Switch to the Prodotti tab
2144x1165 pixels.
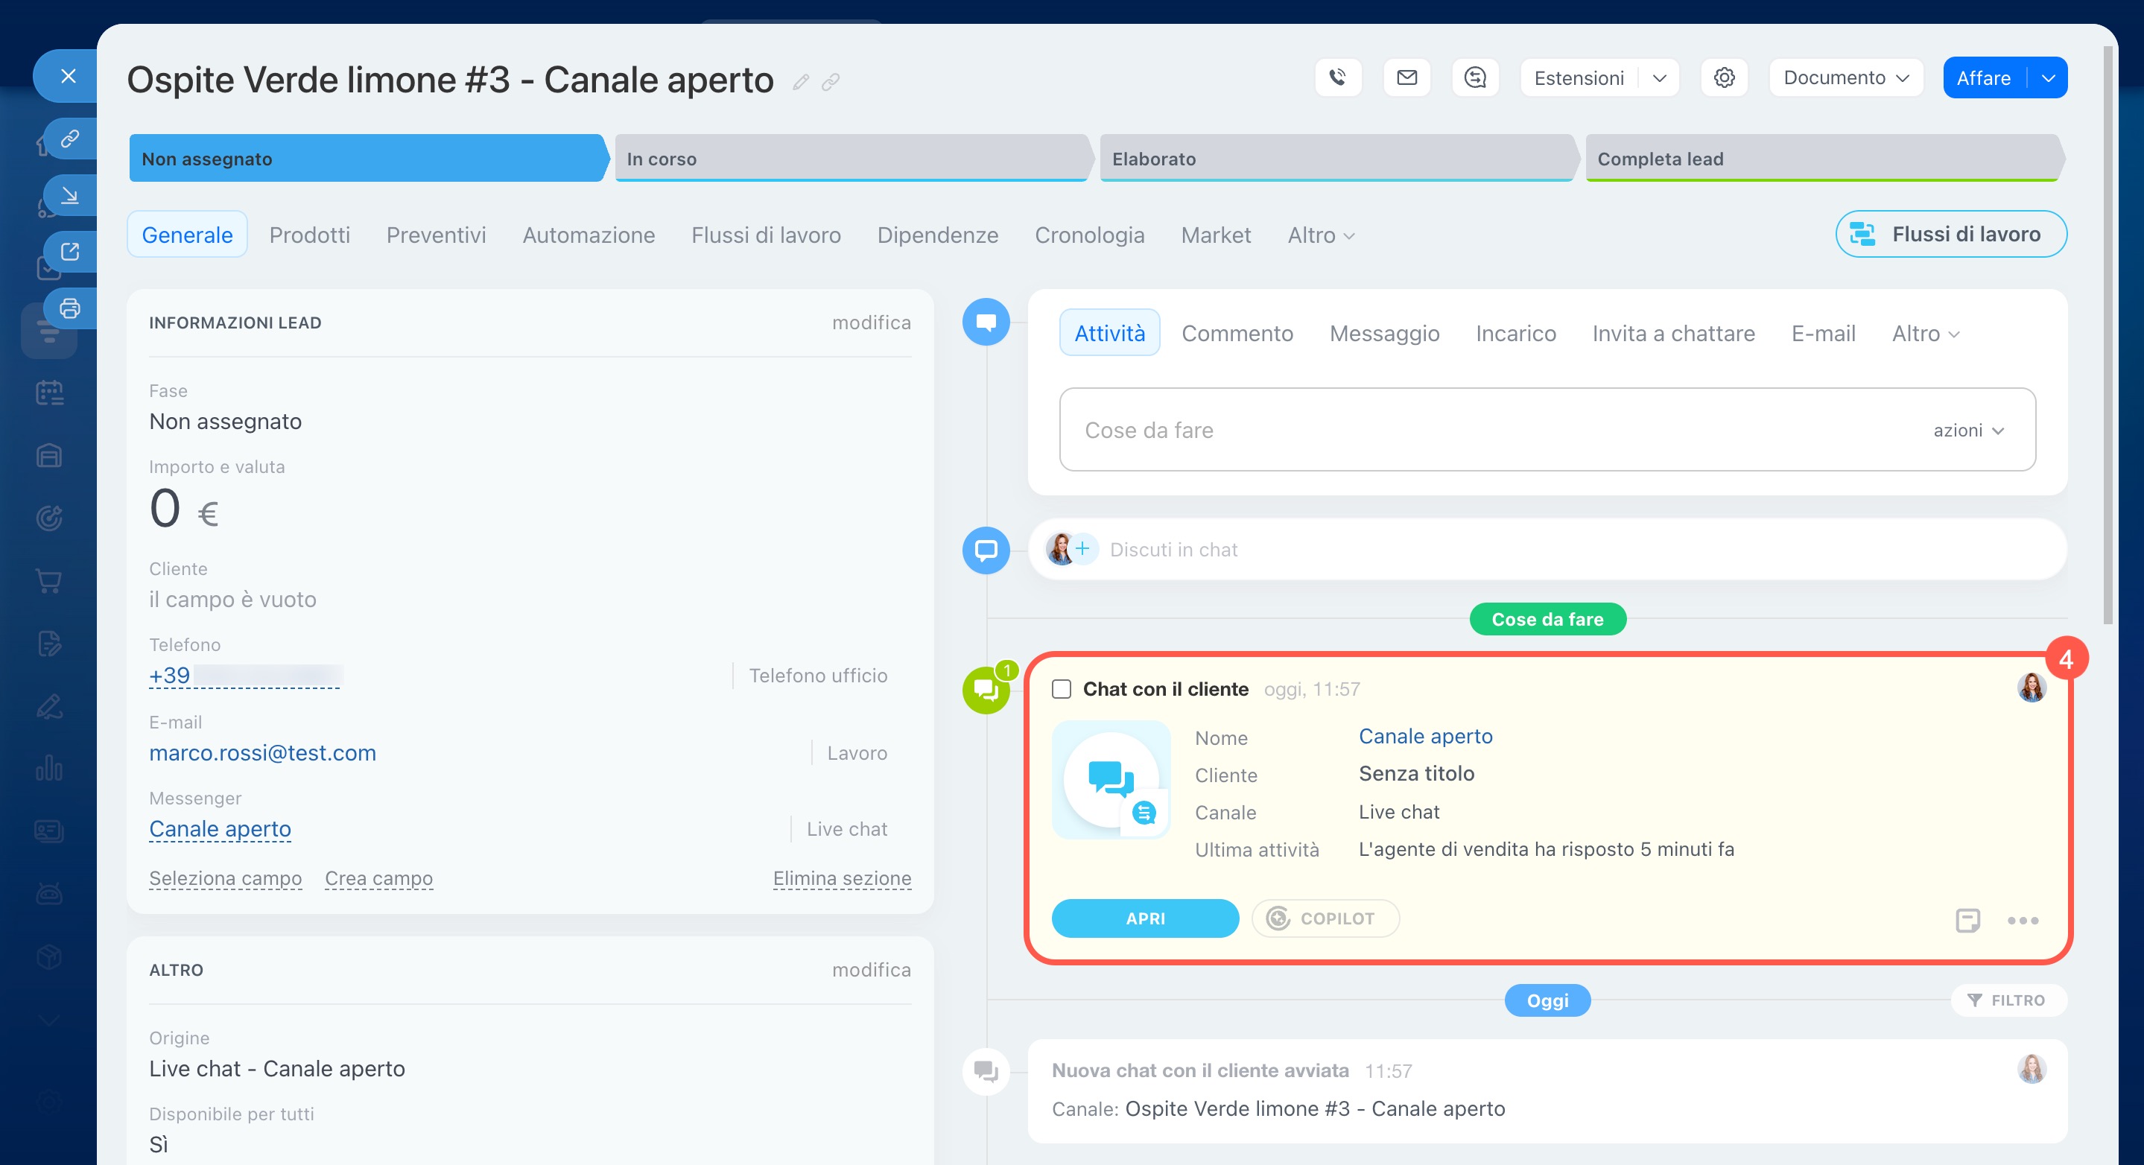[310, 235]
